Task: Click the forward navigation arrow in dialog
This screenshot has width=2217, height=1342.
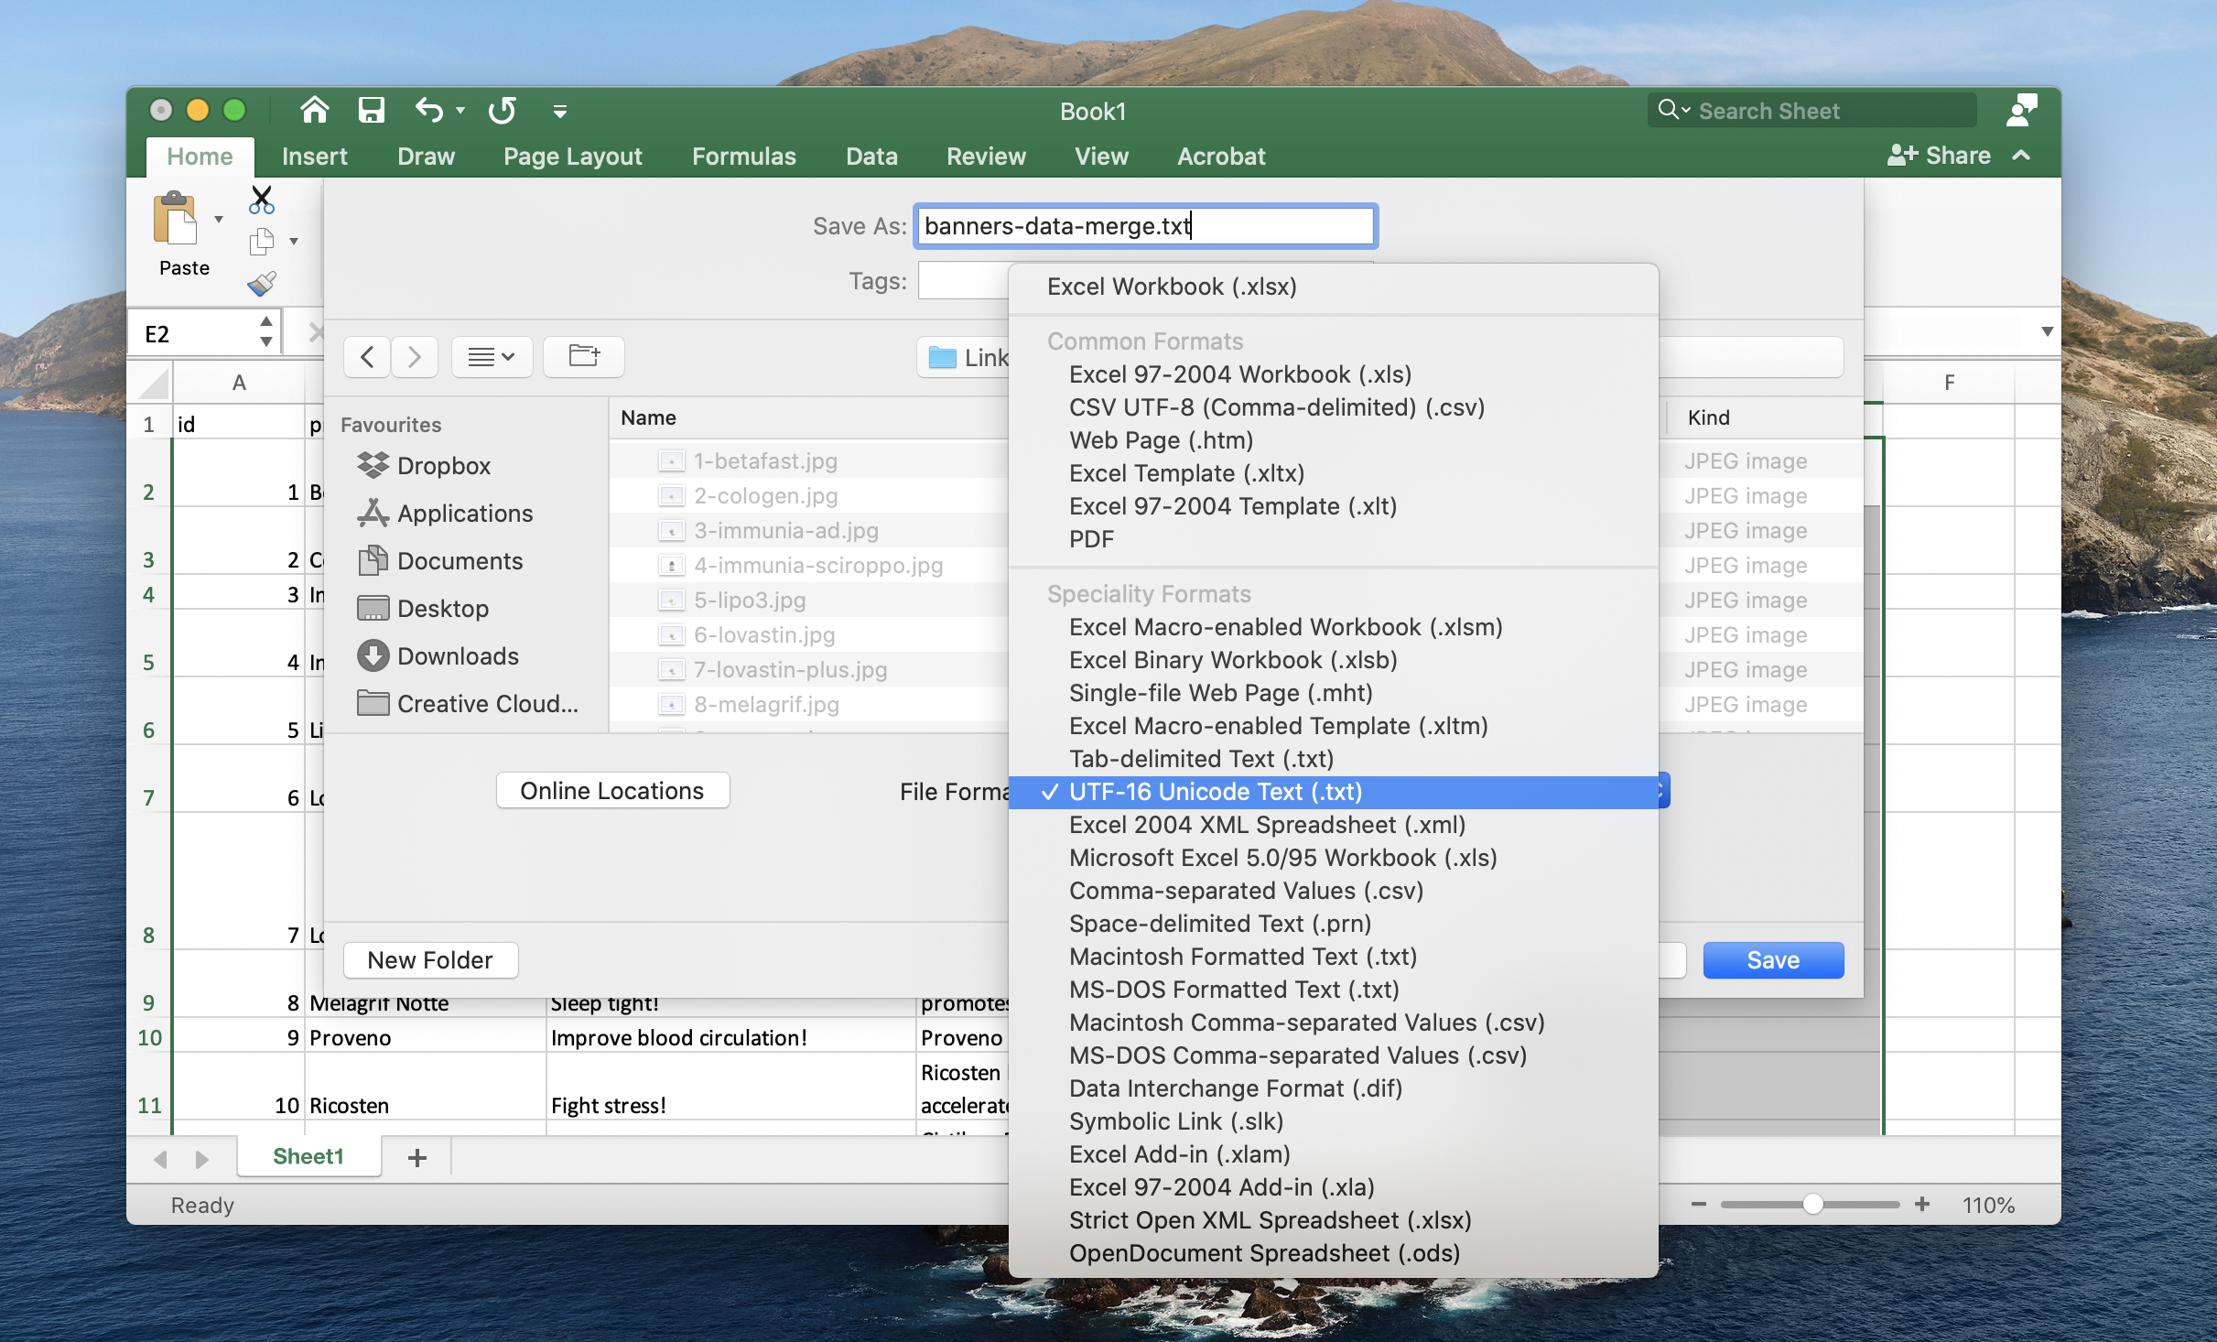Action: coord(415,356)
